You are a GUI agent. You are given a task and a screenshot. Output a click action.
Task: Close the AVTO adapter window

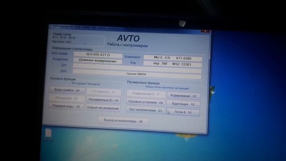tap(206, 31)
